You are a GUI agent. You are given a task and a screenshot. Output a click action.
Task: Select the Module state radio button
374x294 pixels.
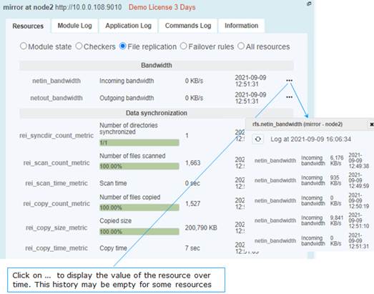click(x=23, y=46)
